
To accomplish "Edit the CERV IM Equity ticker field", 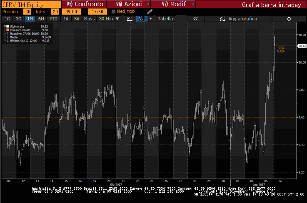I will (31, 4).
